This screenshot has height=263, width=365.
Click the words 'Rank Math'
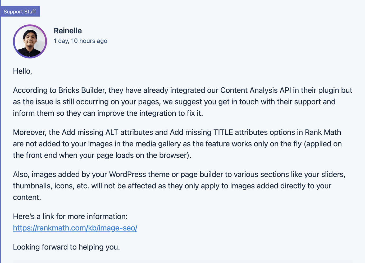point(323,132)
